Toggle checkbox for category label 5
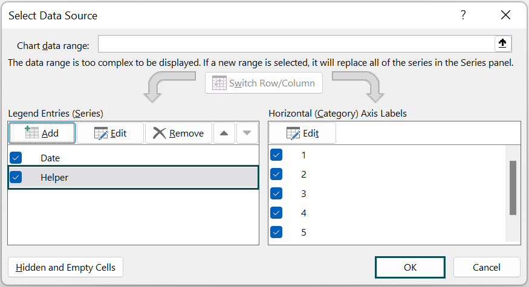 pyautogui.click(x=276, y=231)
